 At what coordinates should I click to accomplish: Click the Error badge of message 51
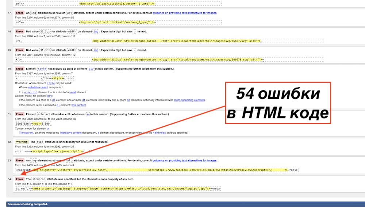[x=20, y=114]
